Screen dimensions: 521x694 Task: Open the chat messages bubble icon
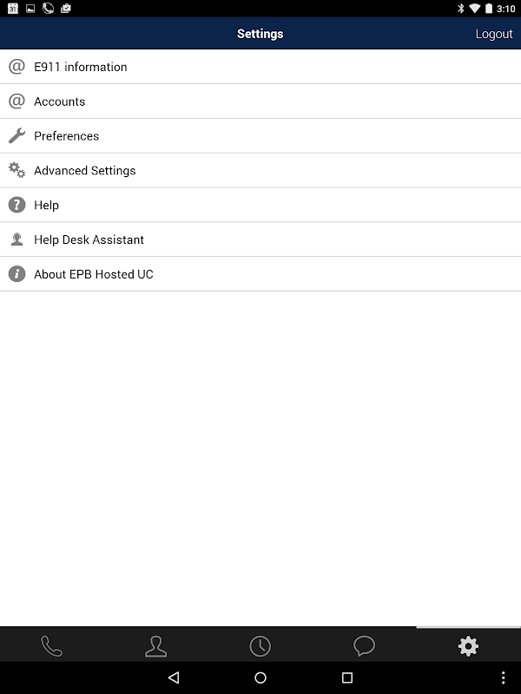tap(365, 646)
